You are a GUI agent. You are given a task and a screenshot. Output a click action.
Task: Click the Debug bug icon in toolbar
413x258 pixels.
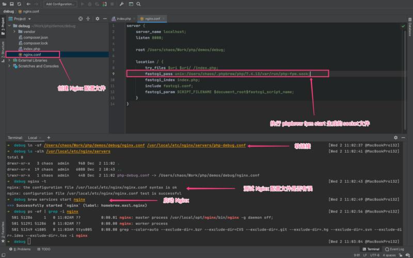(90, 4)
